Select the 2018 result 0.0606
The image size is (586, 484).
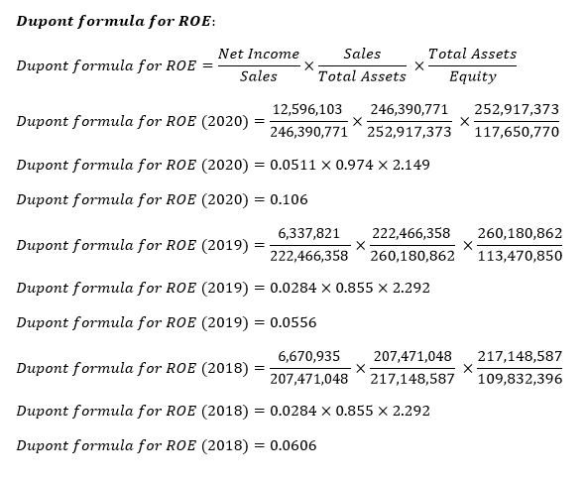pyautogui.click(x=293, y=445)
